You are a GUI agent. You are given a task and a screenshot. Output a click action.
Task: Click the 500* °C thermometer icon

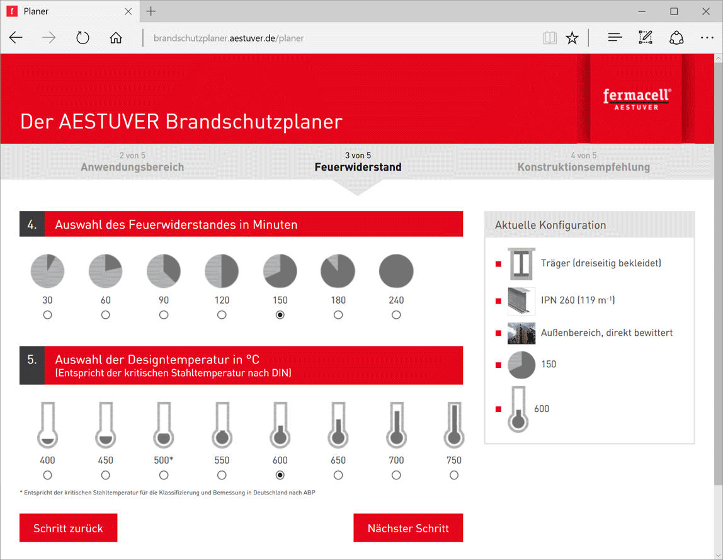[x=164, y=425]
